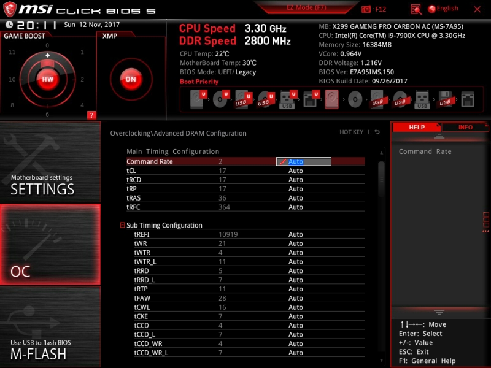The image size is (491, 368).
Task: Switch to the INFO tab
Action: (x=465, y=127)
